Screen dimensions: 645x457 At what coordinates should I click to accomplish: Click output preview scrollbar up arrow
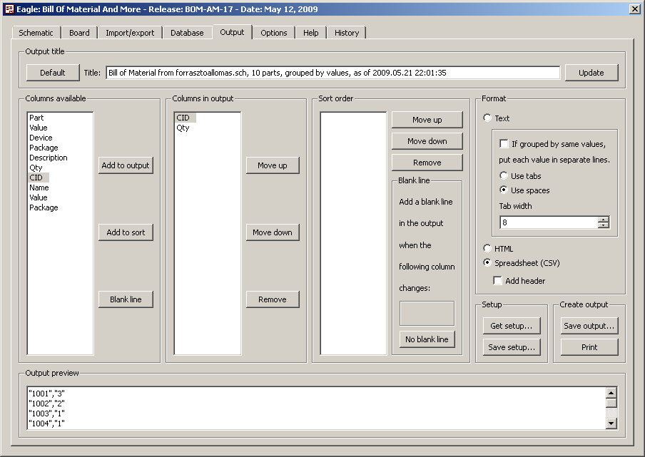[x=611, y=392]
